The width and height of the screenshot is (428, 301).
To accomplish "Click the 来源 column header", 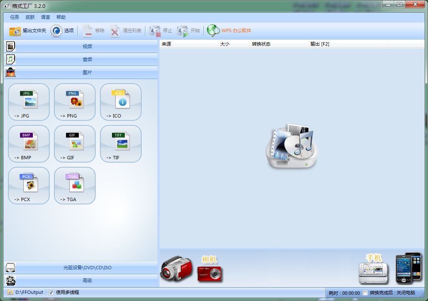I will tap(189, 44).
